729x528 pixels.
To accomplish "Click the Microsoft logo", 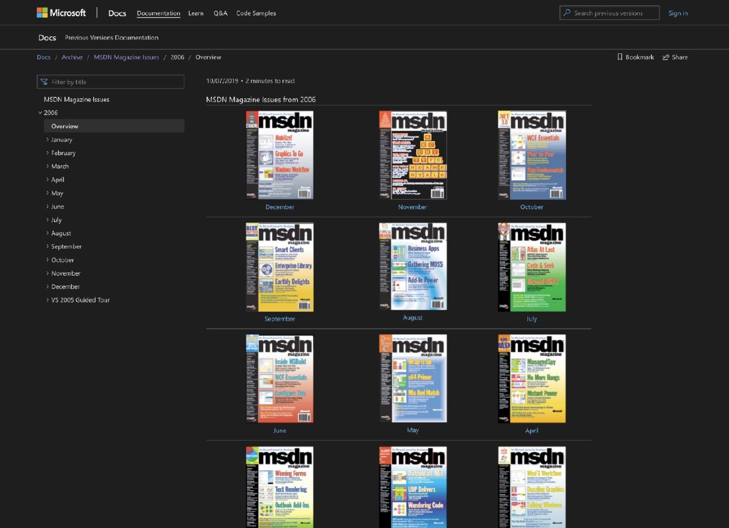I will pos(61,13).
